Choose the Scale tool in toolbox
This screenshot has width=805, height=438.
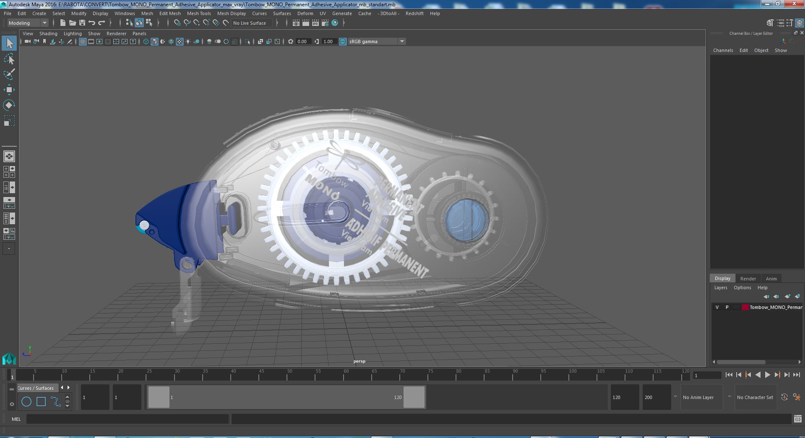pyautogui.click(x=9, y=121)
